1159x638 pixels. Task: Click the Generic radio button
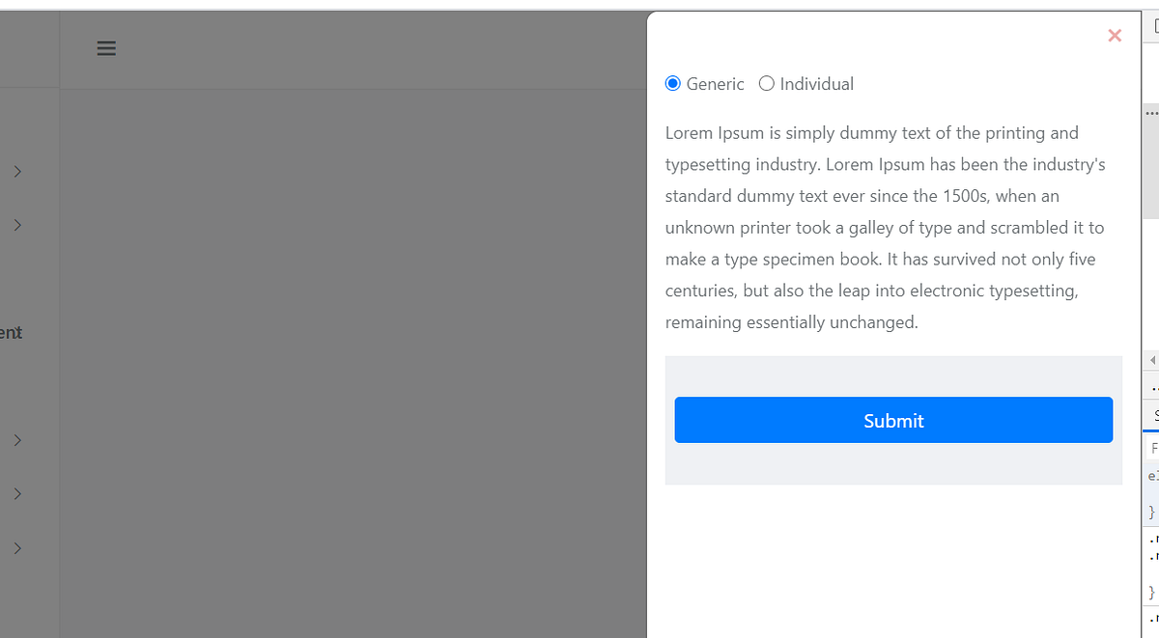tap(673, 83)
